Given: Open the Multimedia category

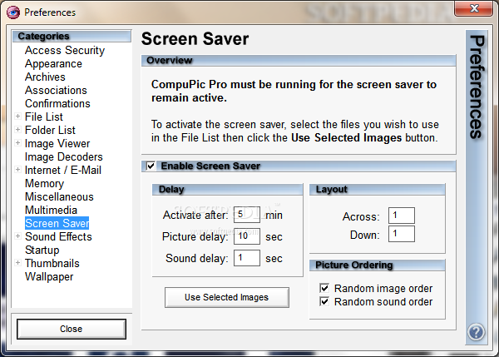Looking at the screenshot, I should coord(51,211).
